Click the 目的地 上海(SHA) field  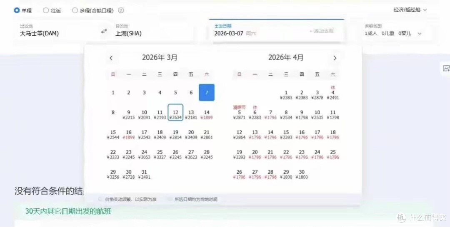[153, 31]
